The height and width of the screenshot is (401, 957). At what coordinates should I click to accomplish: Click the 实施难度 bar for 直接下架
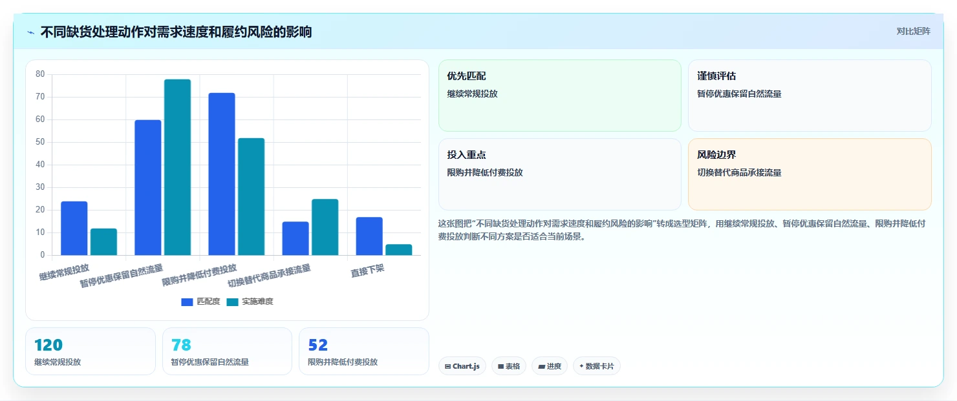pyautogui.click(x=398, y=250)
